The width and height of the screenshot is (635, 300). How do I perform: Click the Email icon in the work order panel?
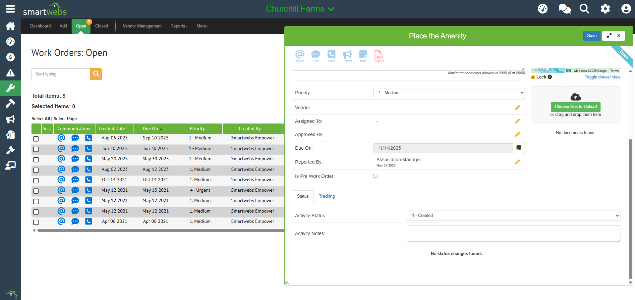click(300, 55)
